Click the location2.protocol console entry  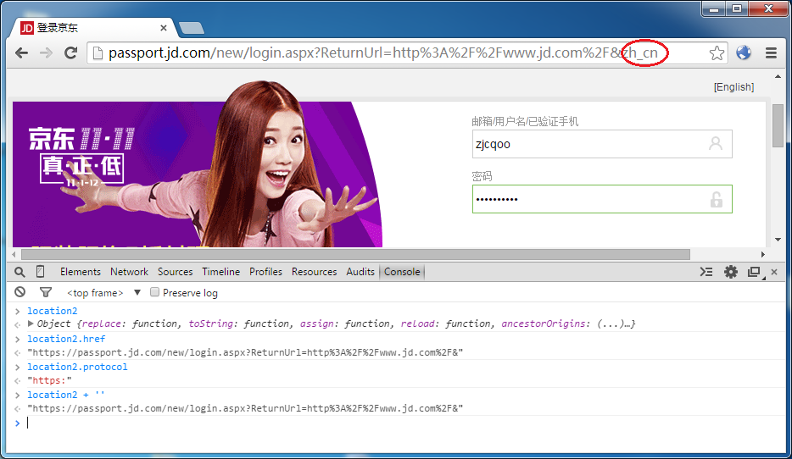point(77,367)
